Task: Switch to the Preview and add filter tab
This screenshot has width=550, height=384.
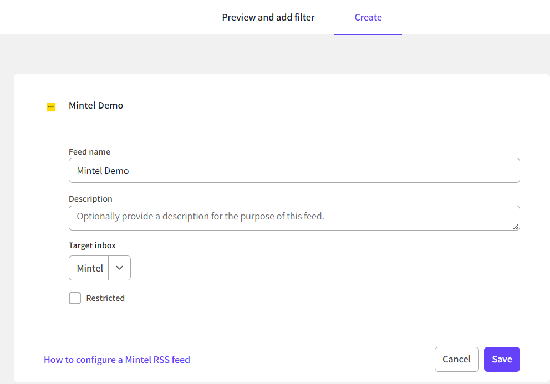Action: click(x=268, y=17)
